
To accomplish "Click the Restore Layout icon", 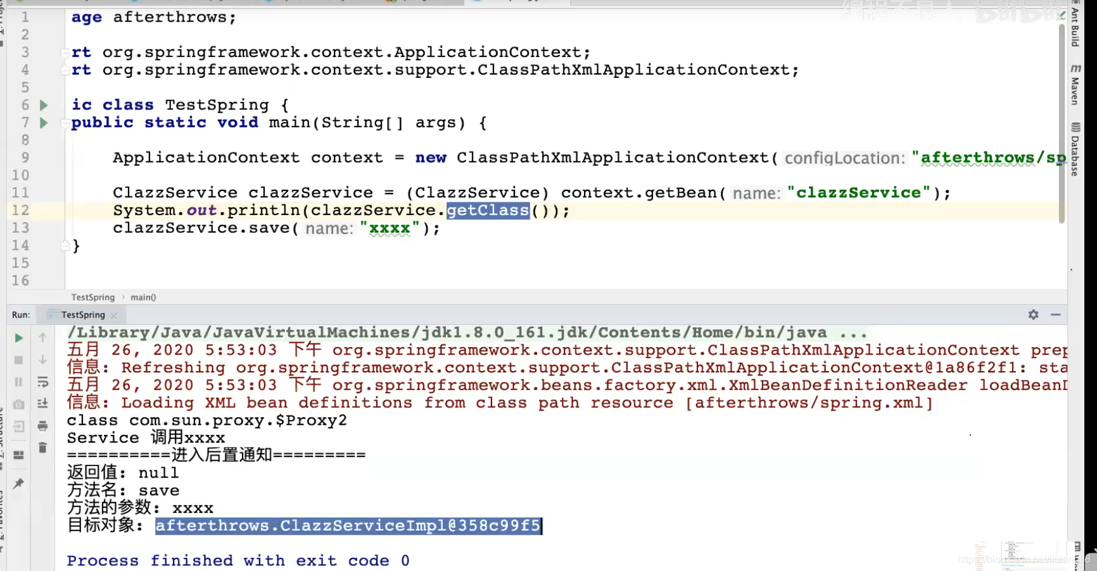I will pos(18,455).
